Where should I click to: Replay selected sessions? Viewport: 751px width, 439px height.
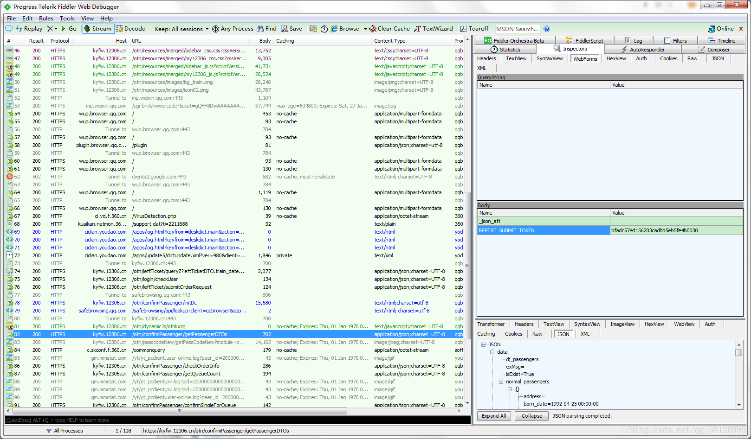pos(29,29)
